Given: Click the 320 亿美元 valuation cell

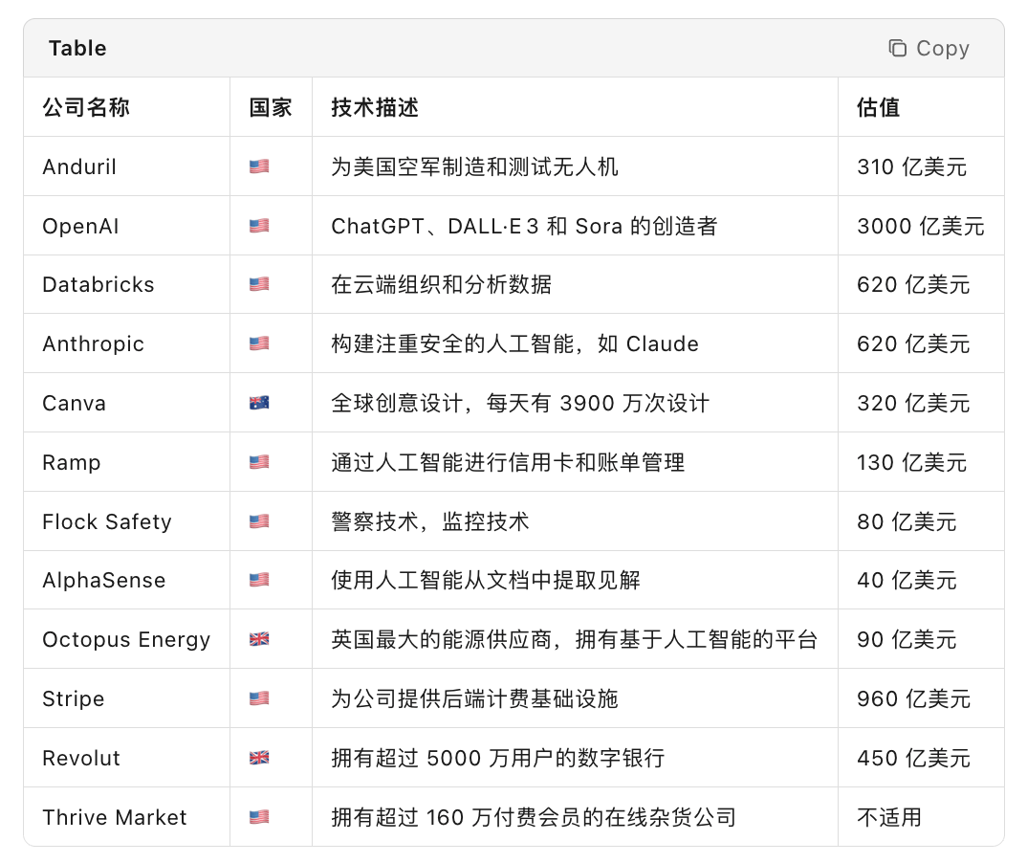Looking at the screenshot, I should tap(921, 403).
